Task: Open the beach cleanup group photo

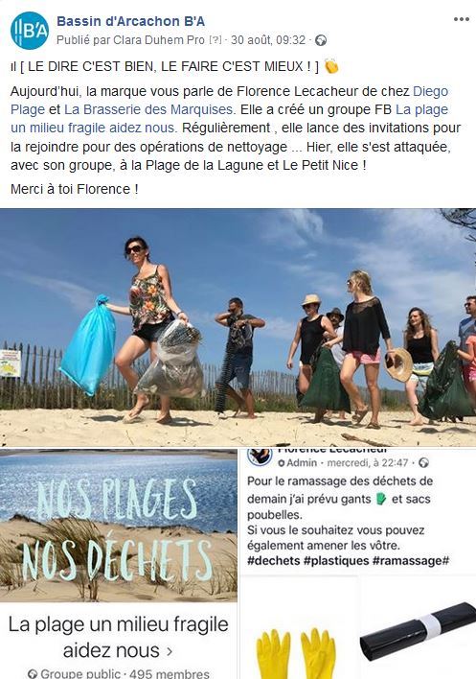Action: (x=238, y=327)
